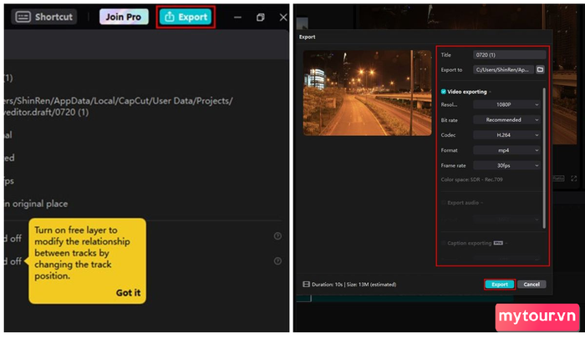Enable the Export audio checkbox

click(444, 202)
